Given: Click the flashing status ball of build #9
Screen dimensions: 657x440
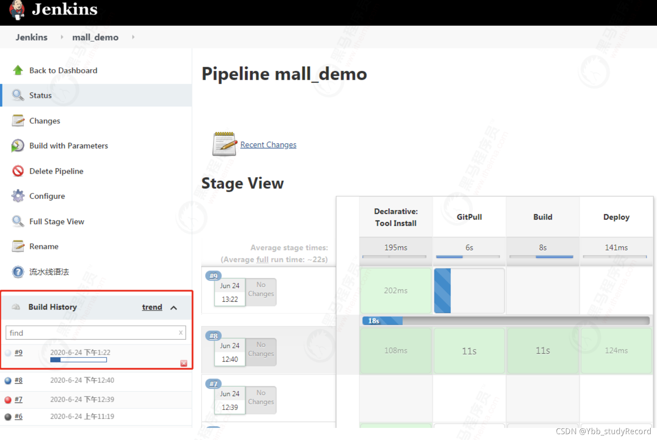Looking at the screenshot, I should pos(8,353).
